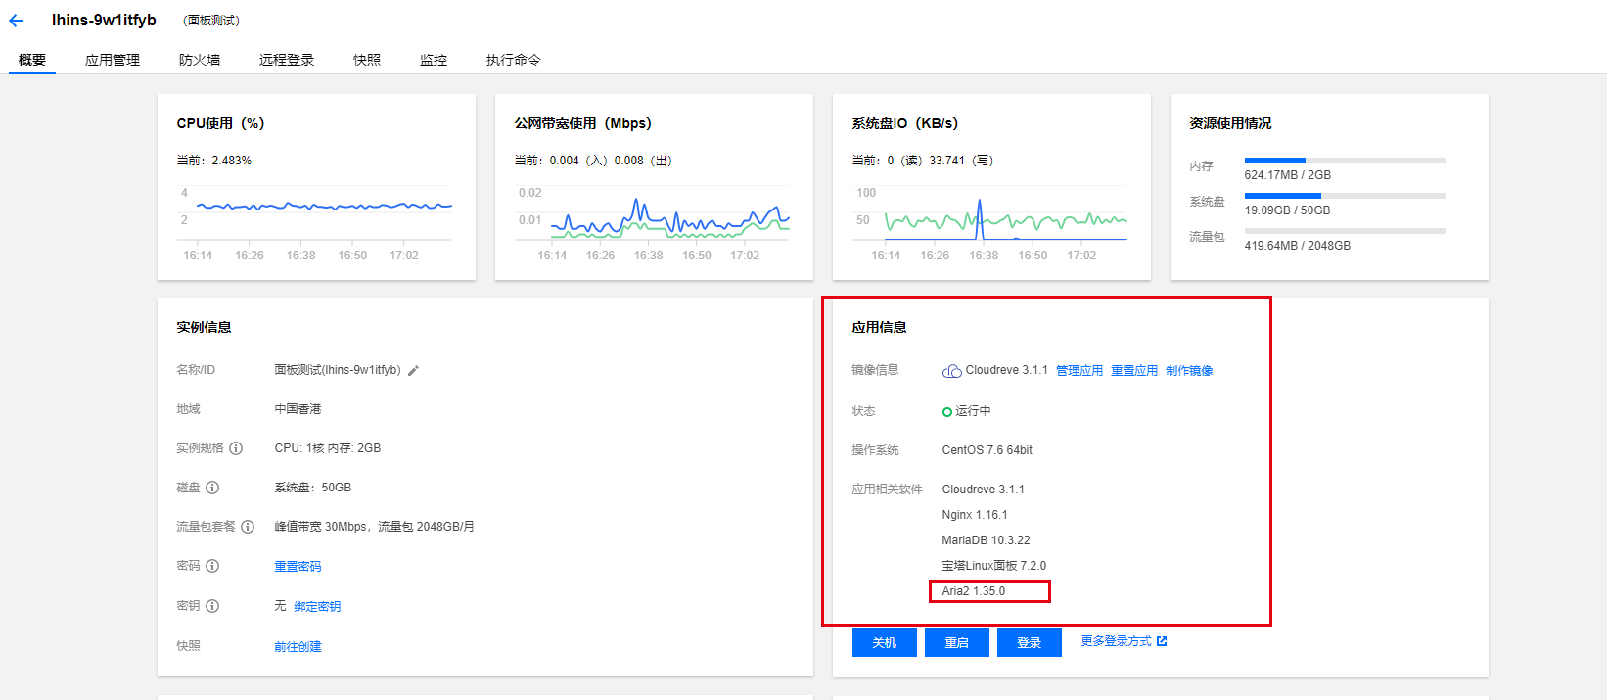Viewport: 1607px width, 700px height.
Task: Open external link icon after 更多登录方式
Action: click(1162, 641)
